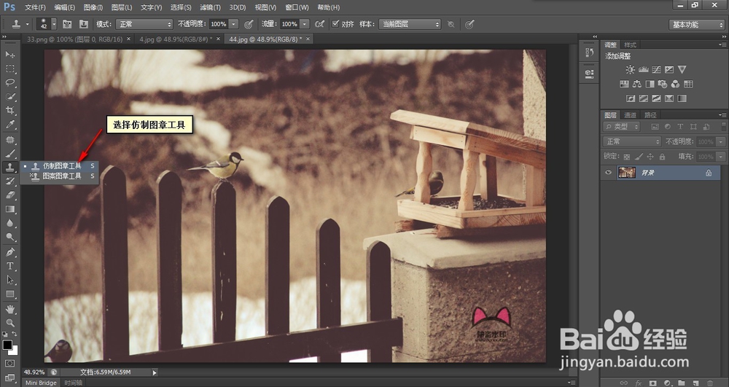Viewport: 729px width, 387px height.
Task: Select the Zoom tool
Action: tap(9, 323)
